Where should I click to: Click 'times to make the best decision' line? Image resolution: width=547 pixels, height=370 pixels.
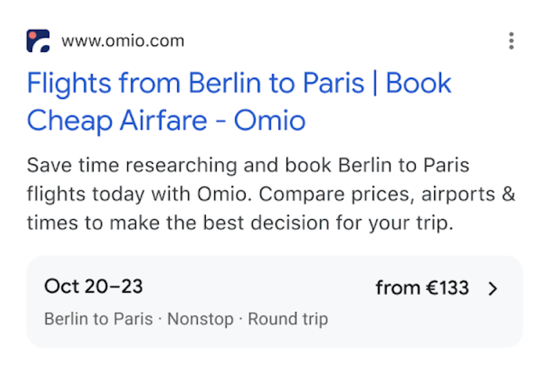tap(171, 223)
